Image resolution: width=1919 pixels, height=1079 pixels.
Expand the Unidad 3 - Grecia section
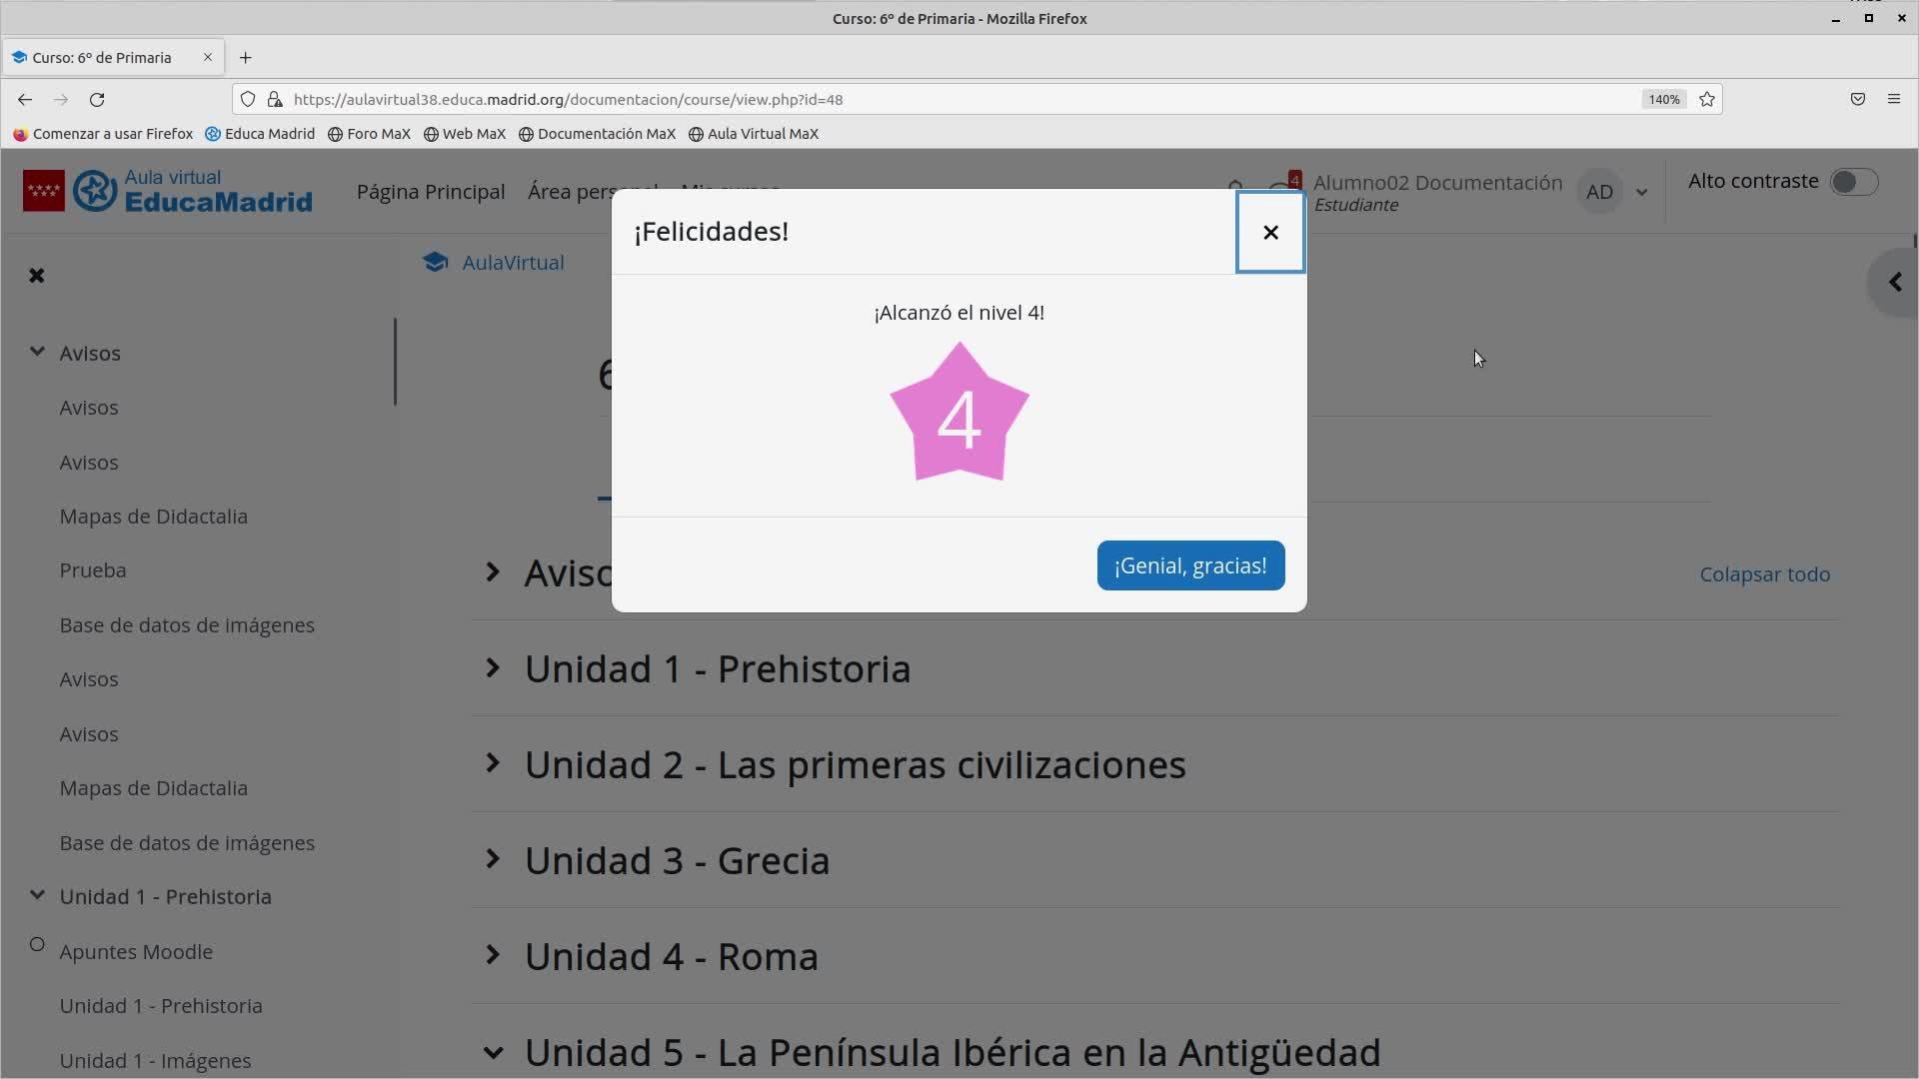coord(493,859)
